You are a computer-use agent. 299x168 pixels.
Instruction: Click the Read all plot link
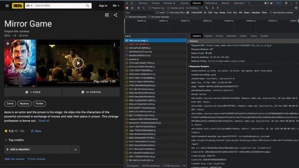(x=44, y=121)
